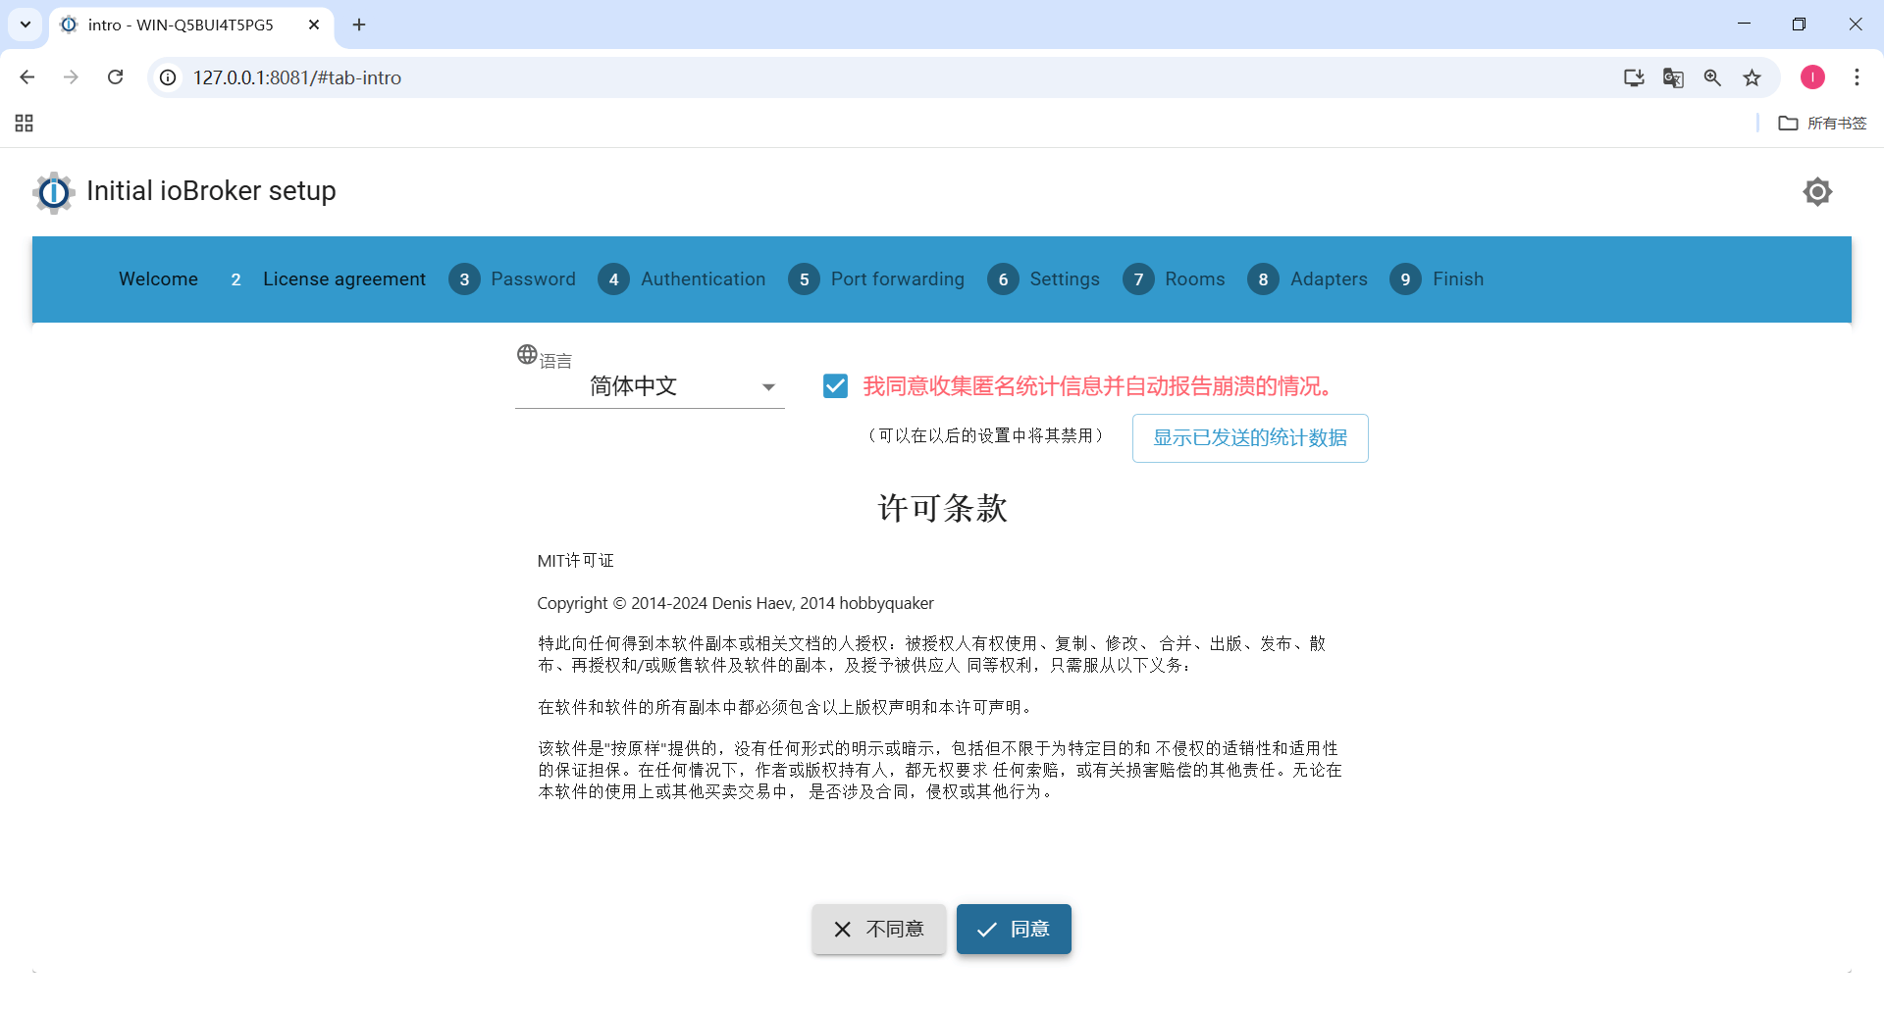Open the 所有书签 bookmarks folder
This screenshot has height=1010, width=1884.
(1822, 123)
